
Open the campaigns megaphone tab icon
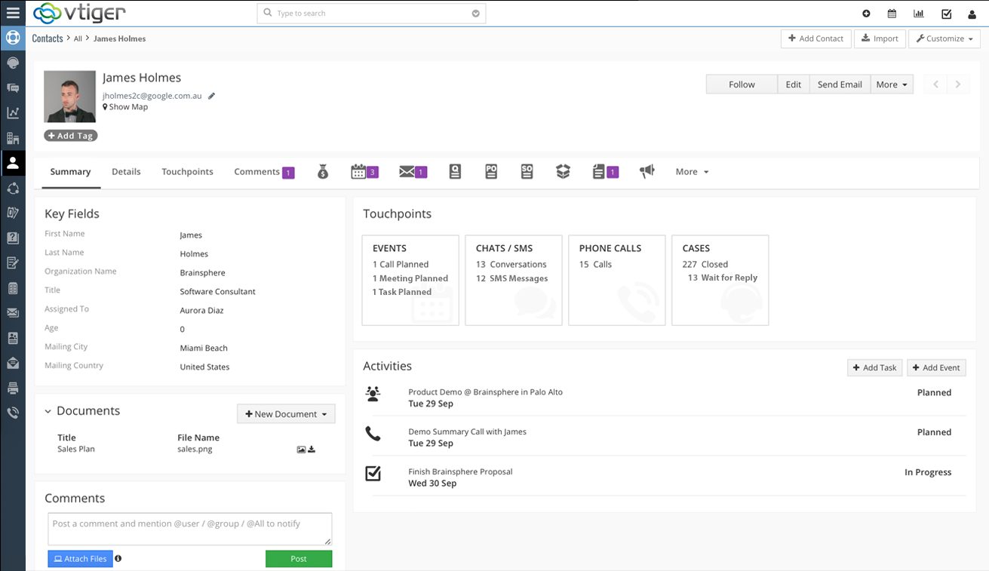647,172
